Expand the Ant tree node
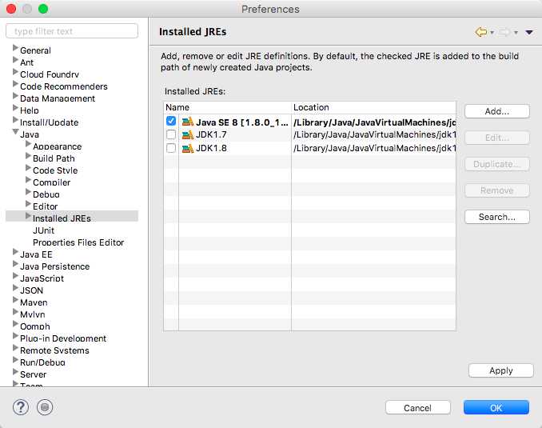The height and width of the screenshot is (428, 542). [x=15, y=60]
